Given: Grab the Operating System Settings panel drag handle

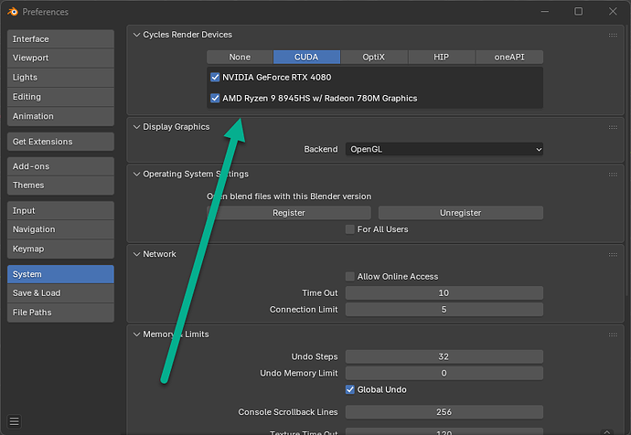Looking at the screenshot, I should tap(613, 174).
